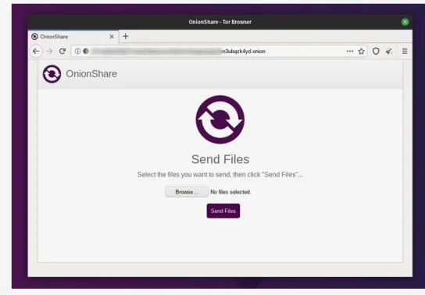
Task: Open site information icon in address bar
Action: 77,52
